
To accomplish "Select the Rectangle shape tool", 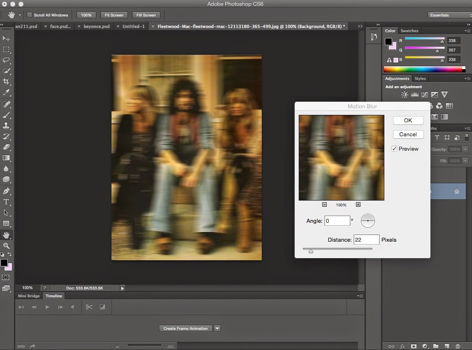I will (6, 224).
